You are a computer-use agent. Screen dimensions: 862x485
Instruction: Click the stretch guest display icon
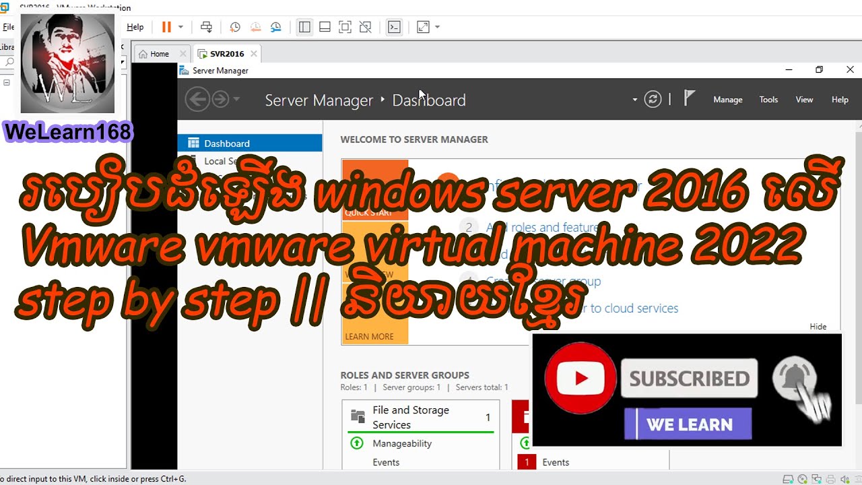[x=423, y=27]
